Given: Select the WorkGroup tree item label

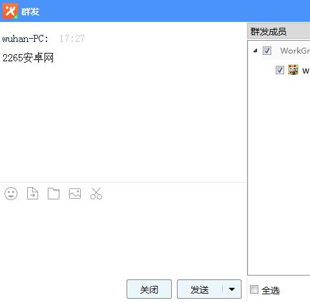Looking at the screenshot, I should coord(295,51).
